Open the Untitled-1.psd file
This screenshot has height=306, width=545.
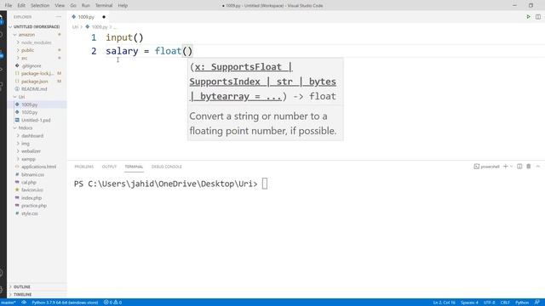click(36, 120)
